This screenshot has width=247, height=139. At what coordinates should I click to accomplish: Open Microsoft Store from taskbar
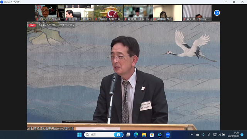(152, 135)
